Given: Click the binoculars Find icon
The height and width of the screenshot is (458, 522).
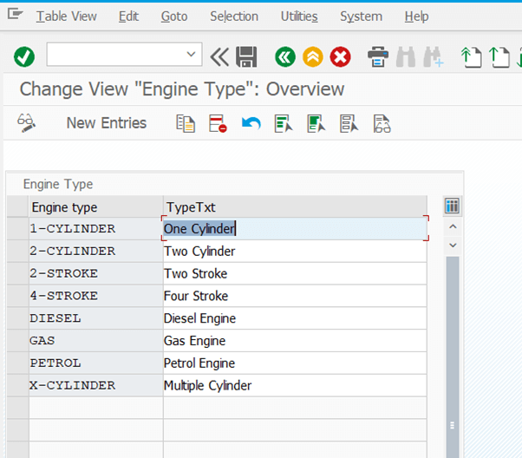Looking at the screenshot, I should coord(406,57).
